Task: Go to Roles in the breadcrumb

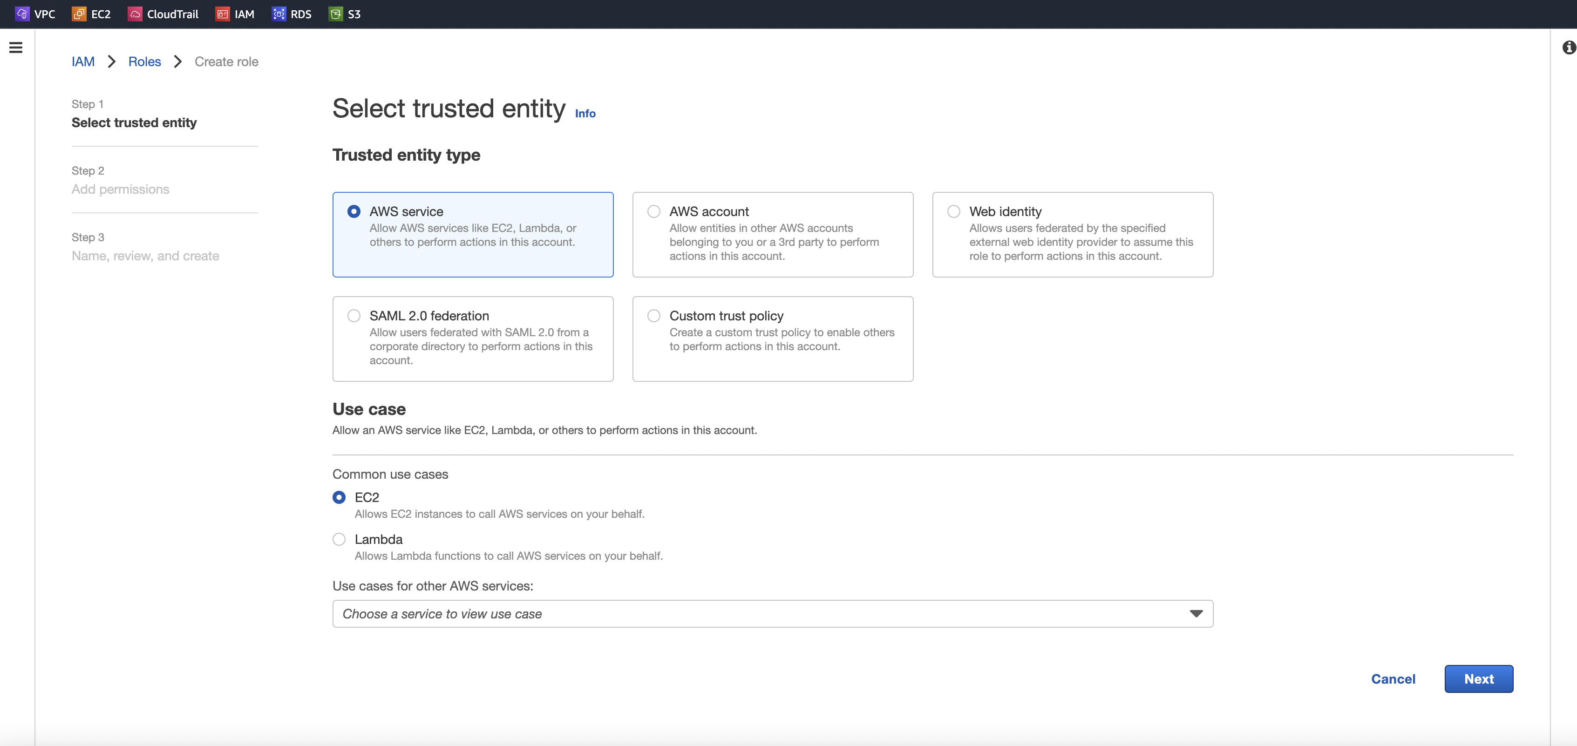Action: (x=144, y=62)
